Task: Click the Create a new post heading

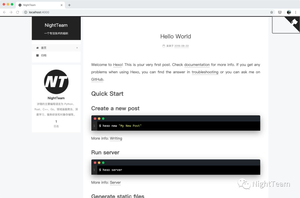Action: (115, 108)
